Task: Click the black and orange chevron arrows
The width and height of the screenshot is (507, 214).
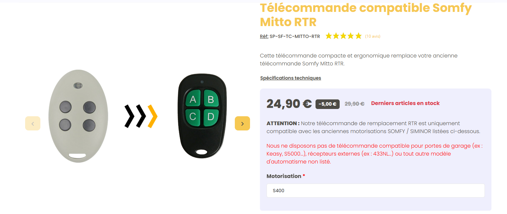Action: point(141,116)
